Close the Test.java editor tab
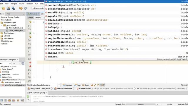The image size is (188, 106). click(38, 14)
